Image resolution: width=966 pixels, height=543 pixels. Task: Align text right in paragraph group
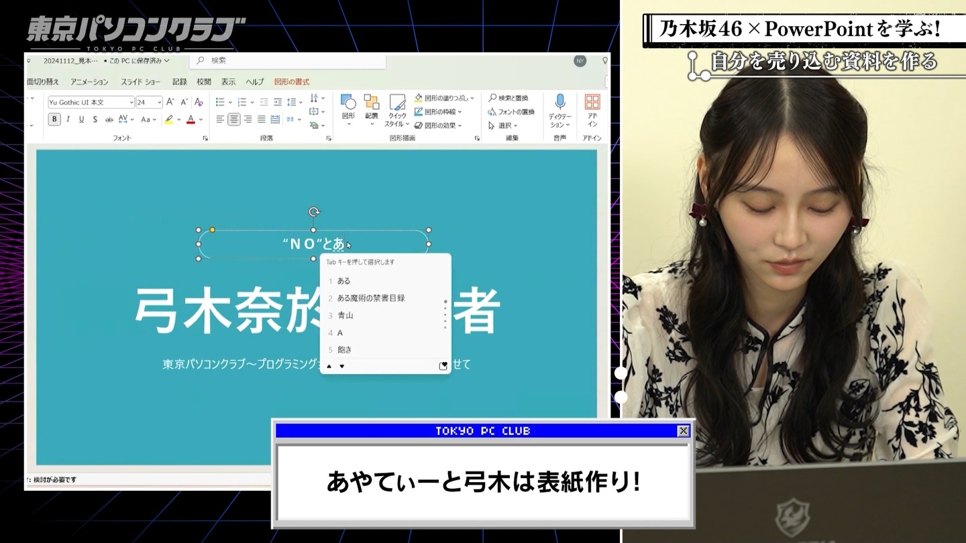[x=248, y=119]
